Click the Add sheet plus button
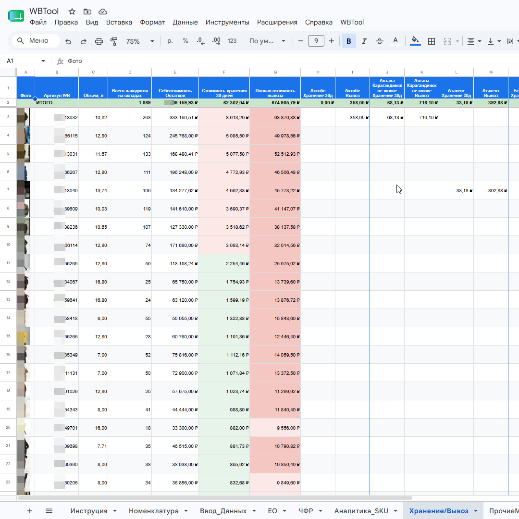This screenshot has height=519, width=519. tap(30, 511)
